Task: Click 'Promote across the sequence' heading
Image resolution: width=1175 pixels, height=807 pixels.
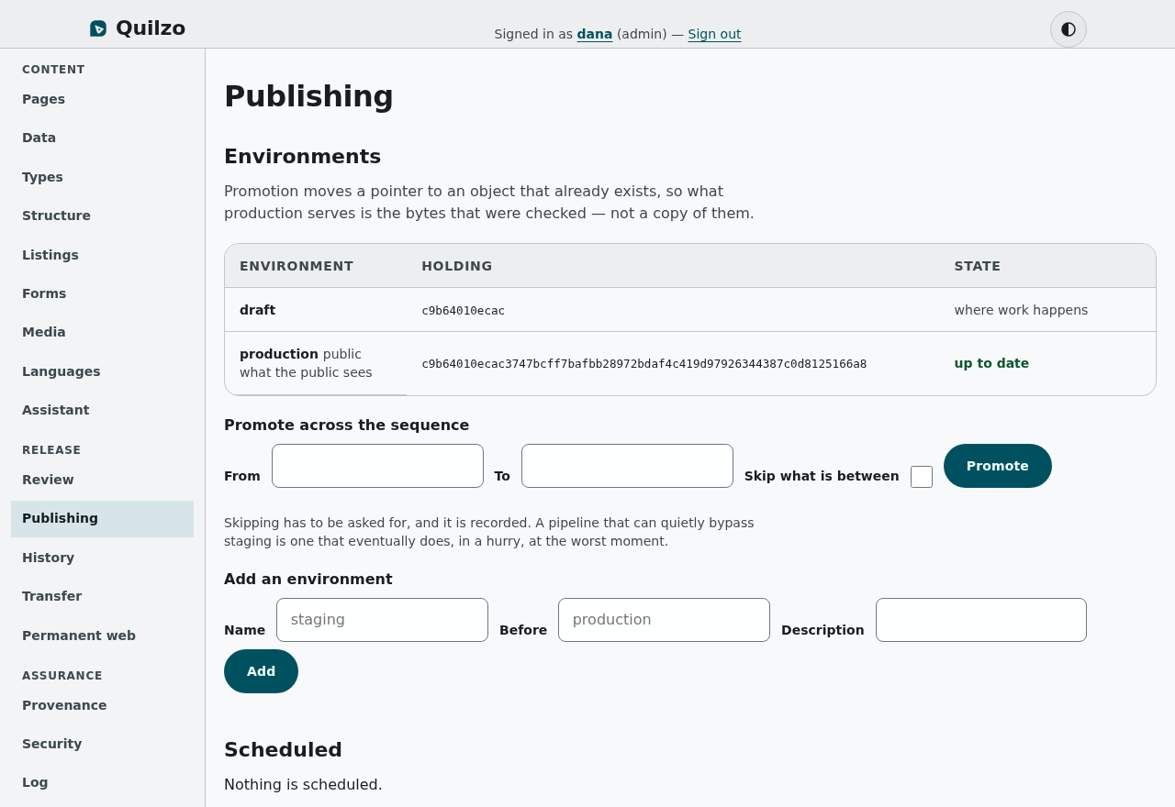Action: [x=346, y=425]
